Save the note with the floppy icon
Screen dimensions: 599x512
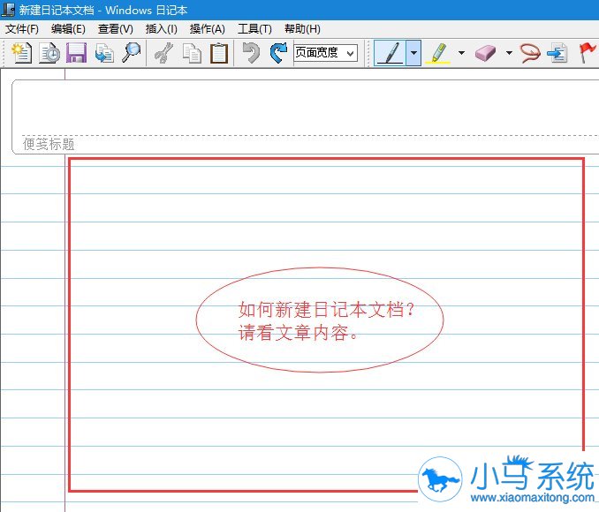tap(76, 53)
